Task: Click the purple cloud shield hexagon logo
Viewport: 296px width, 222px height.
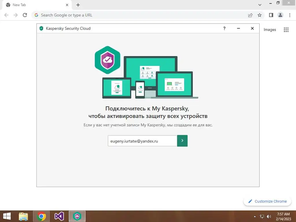Action: pos(108,60)
